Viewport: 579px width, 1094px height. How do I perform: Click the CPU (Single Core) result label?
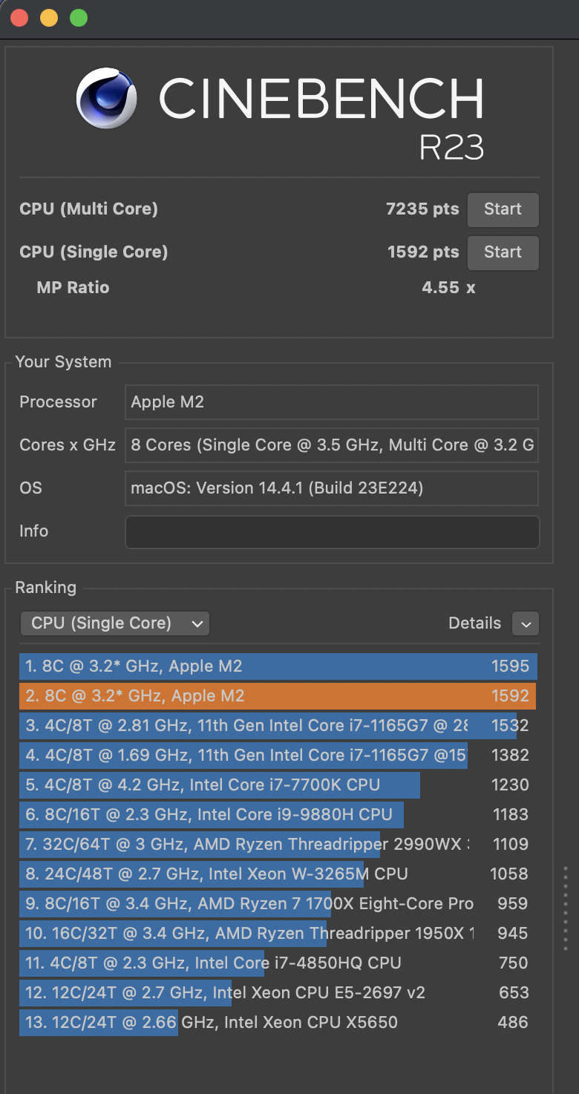tap(94, 252)
